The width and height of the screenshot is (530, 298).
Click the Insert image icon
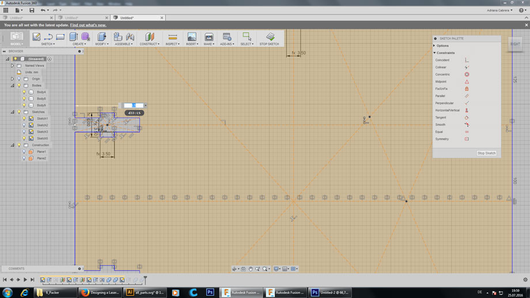pos(192,36)
